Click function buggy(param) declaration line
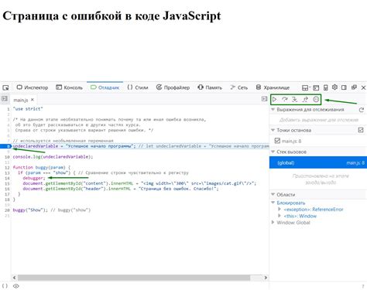367x290 pixels. point(42,167)
